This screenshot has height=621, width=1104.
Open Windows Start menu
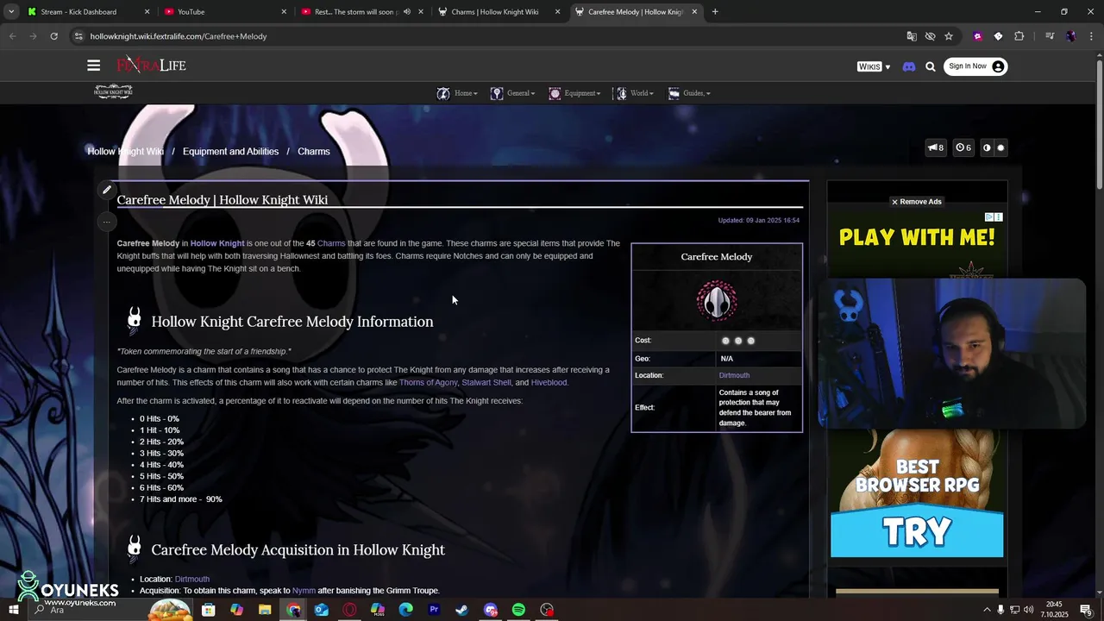tap(13, 610)
